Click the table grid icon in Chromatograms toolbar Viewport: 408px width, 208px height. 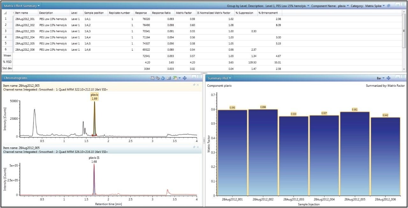(169, 78)
